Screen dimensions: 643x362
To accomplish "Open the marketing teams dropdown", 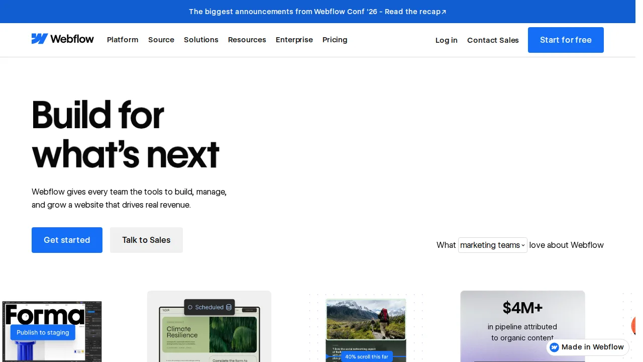I will [x=493, y=245].
